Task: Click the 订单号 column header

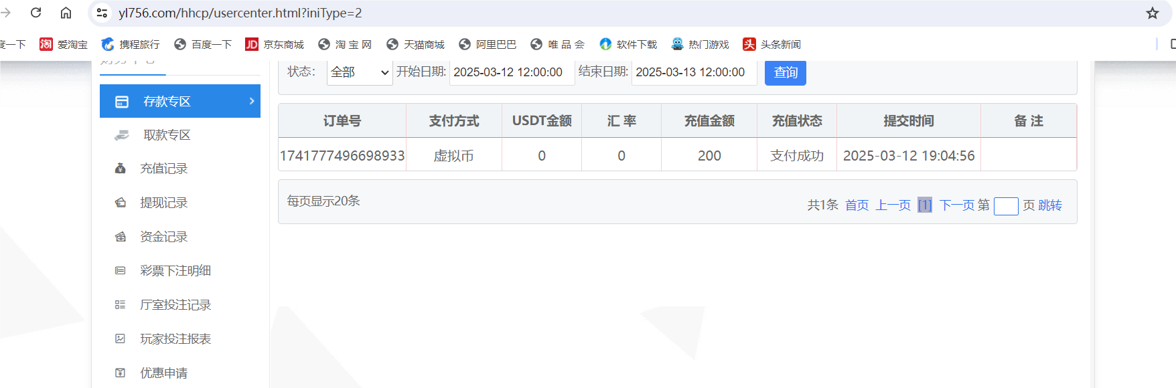Action: click(342, 121)
